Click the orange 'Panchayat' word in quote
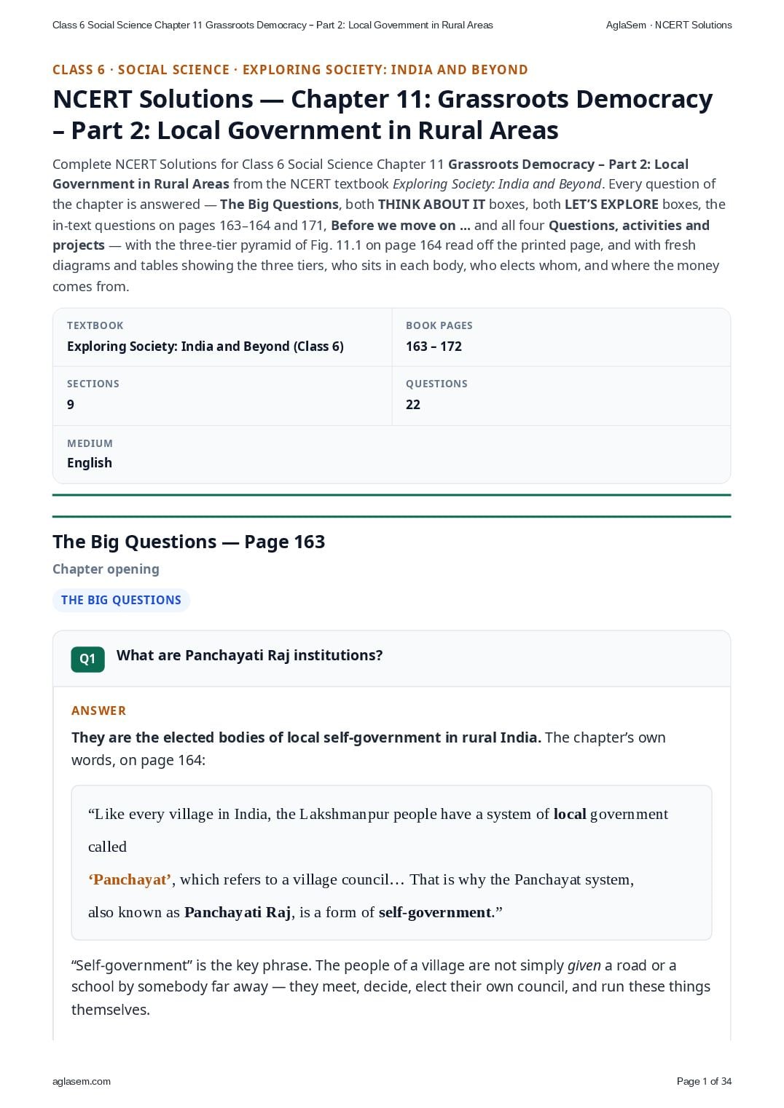 (x=130, y=879)
